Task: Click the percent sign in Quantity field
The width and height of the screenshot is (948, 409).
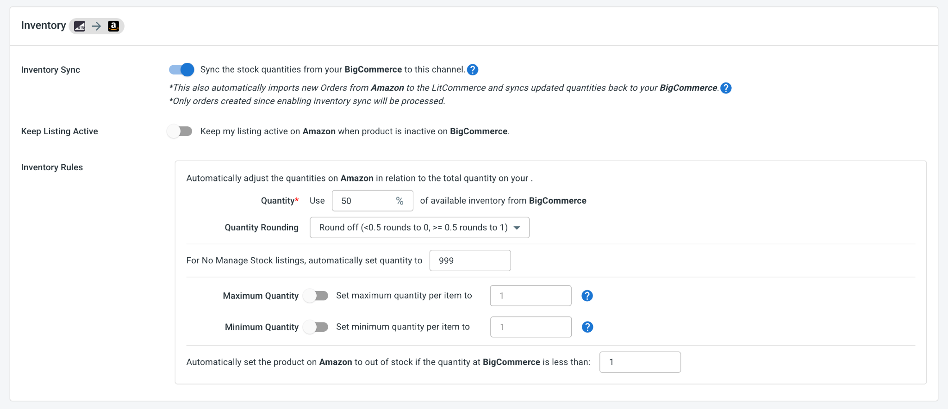Action: point(400,201)
